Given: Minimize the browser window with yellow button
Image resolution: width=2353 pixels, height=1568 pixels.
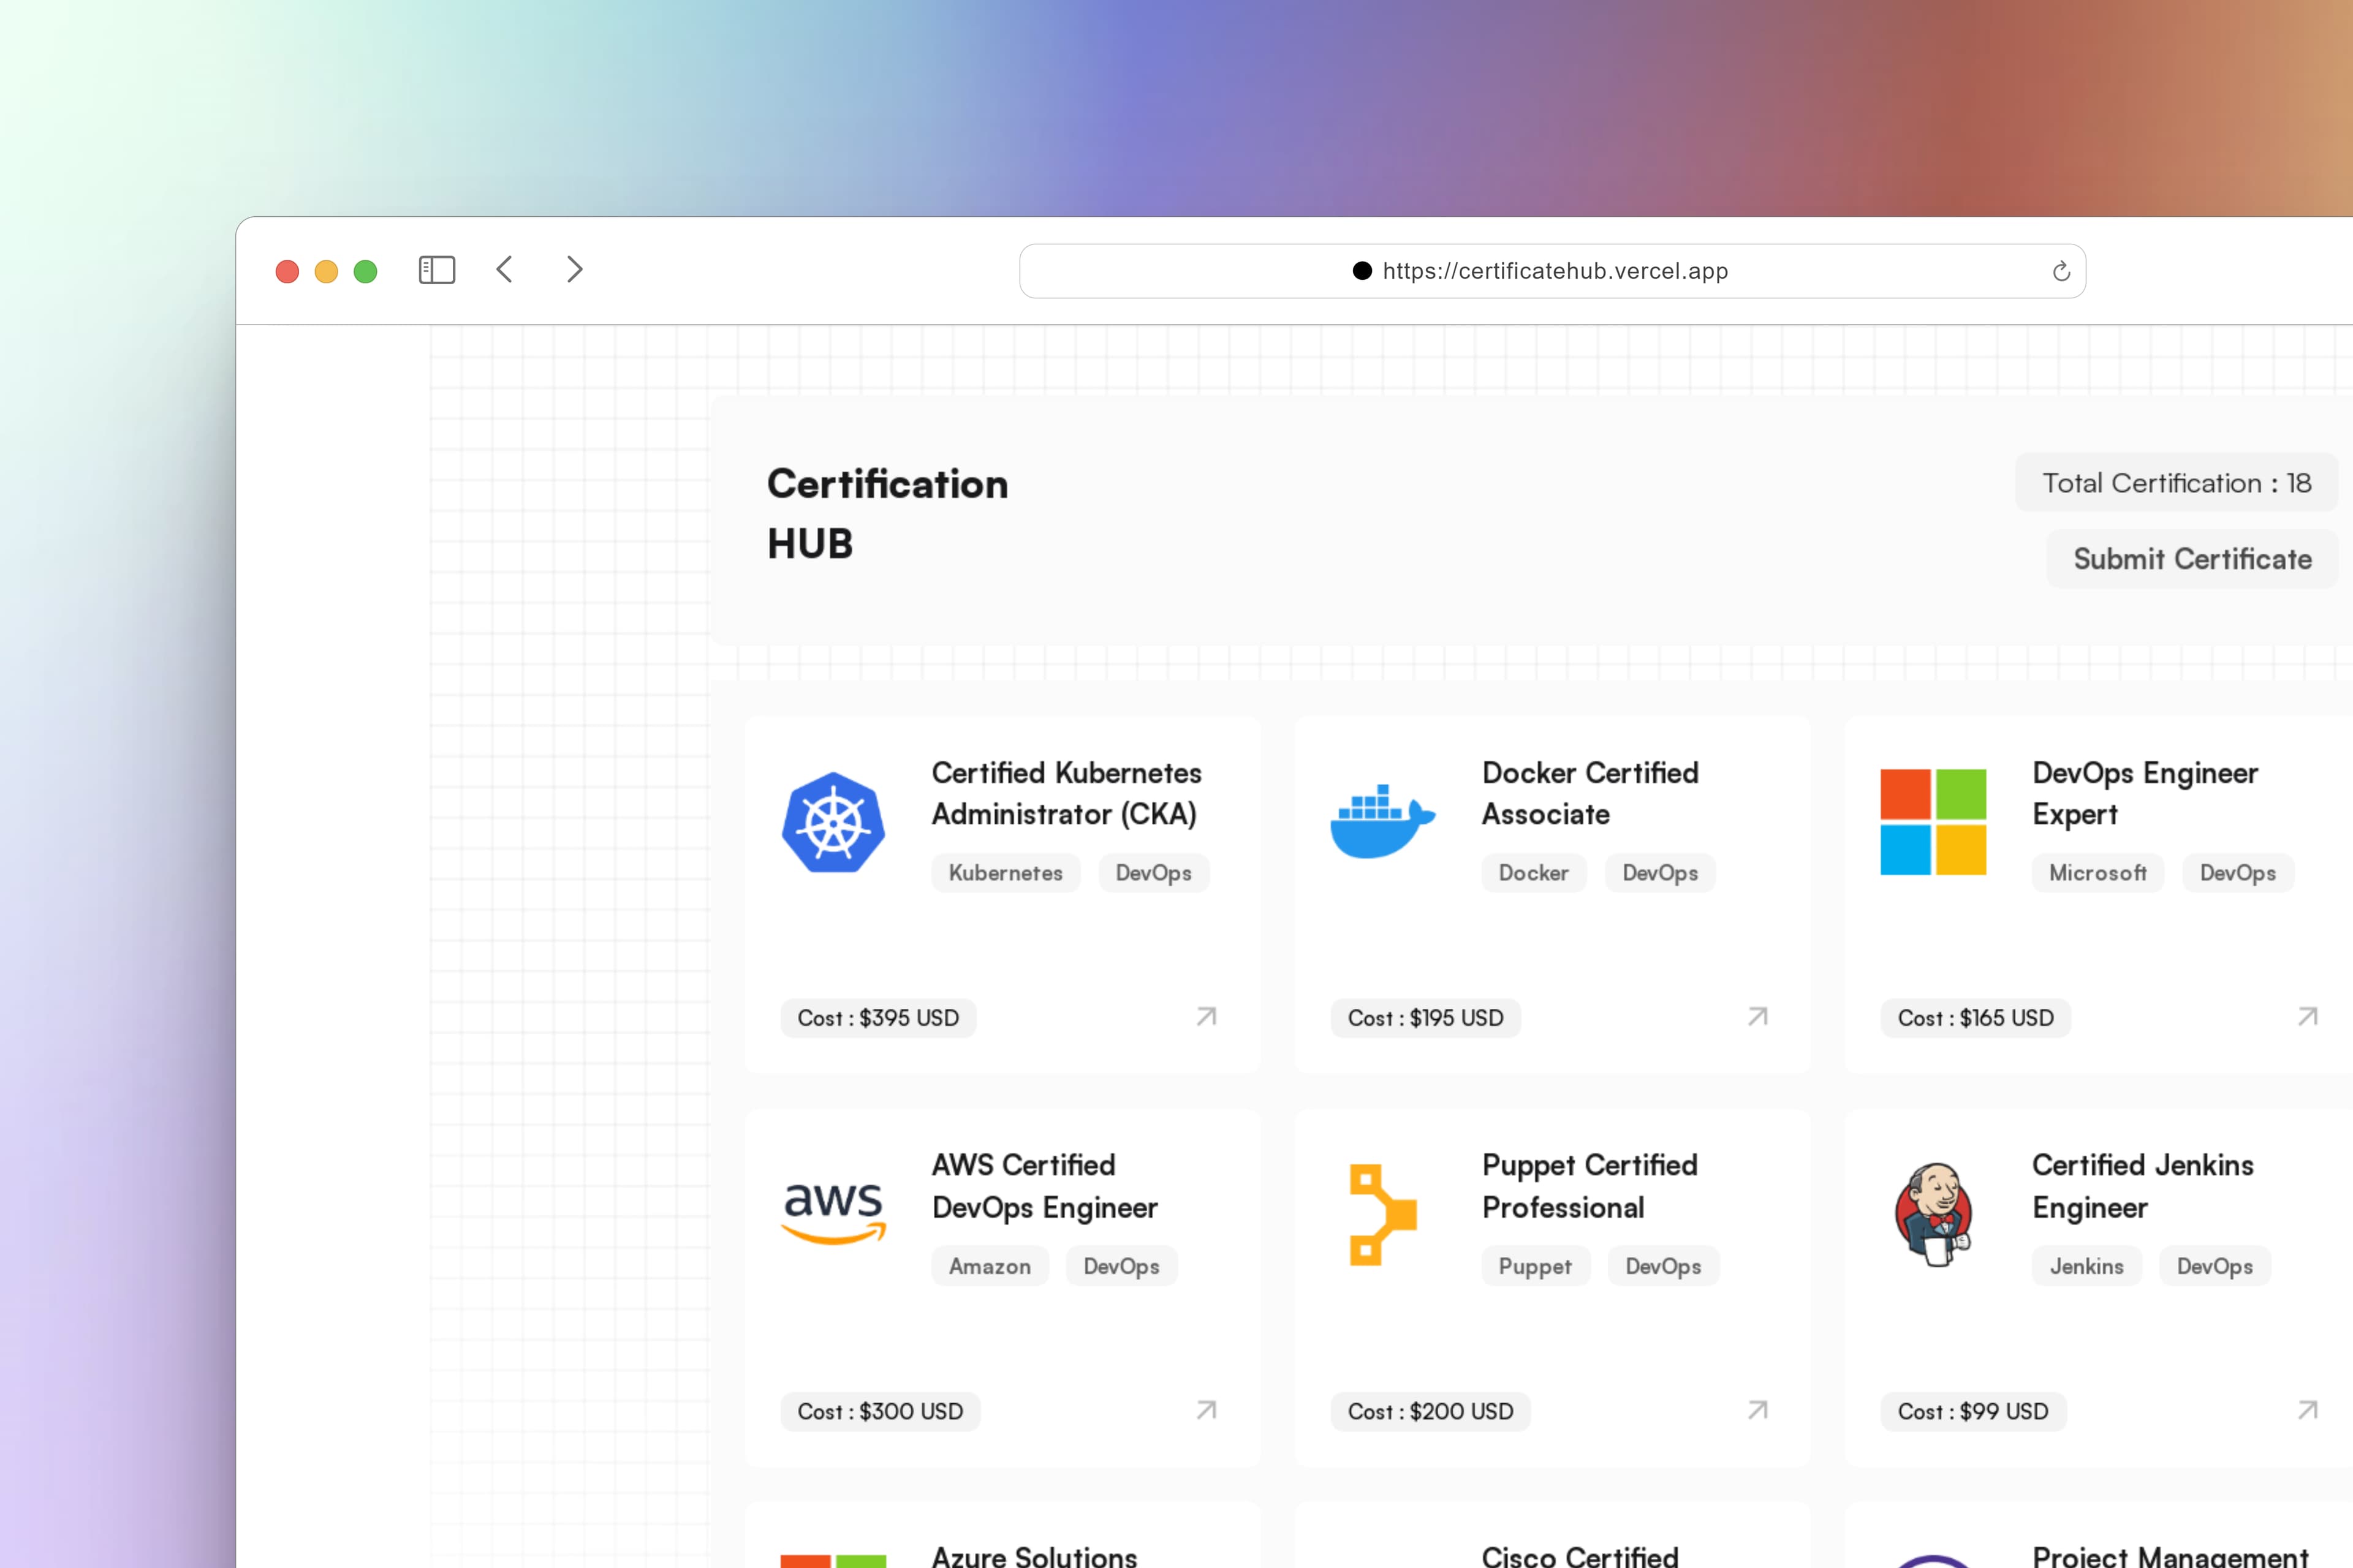Looking at the screenshot, I should click(x=326, y=271).
